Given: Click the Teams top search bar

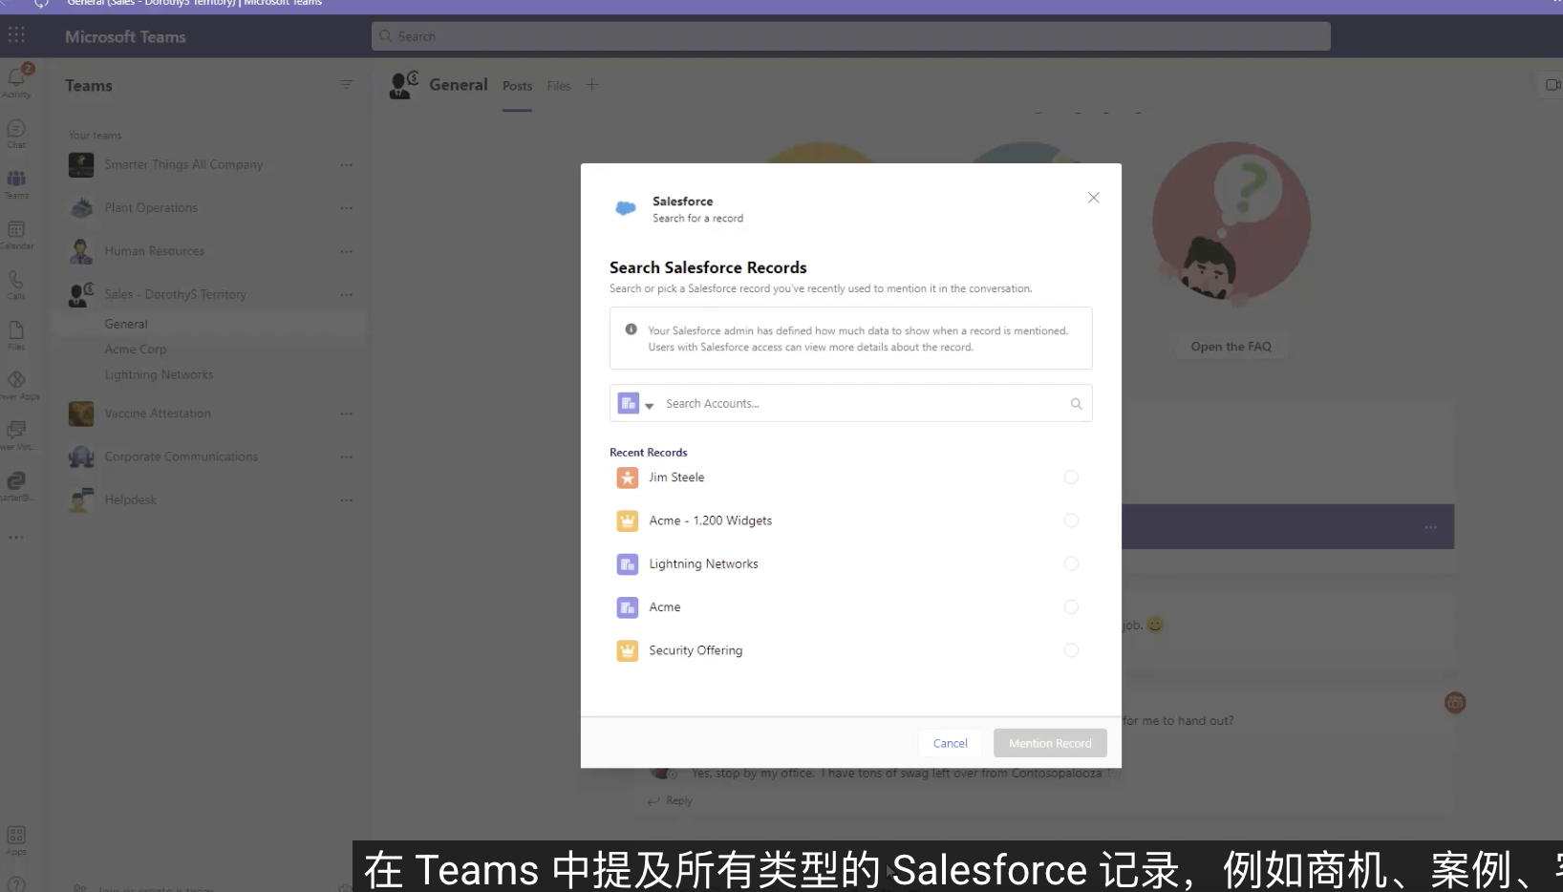Looking at the screenshot, I should pos(851,36).
